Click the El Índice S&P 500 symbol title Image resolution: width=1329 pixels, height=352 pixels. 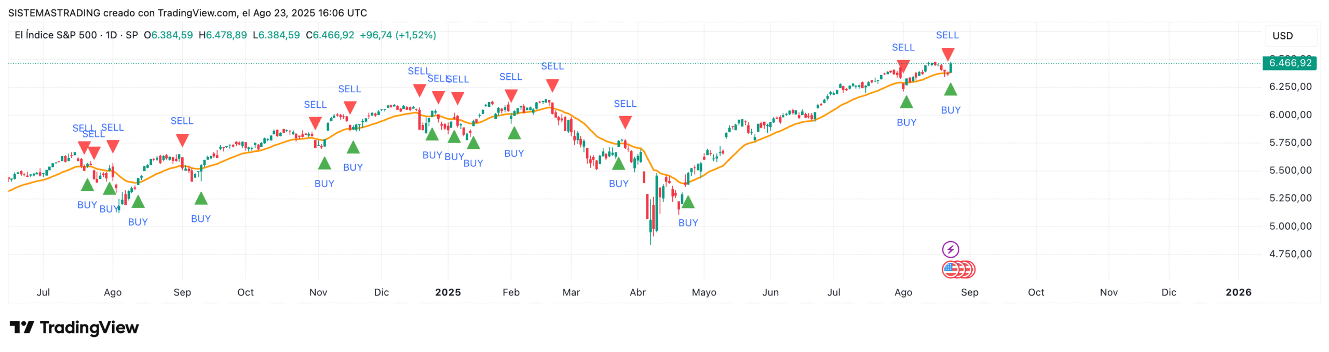click(x=56, y=35)
